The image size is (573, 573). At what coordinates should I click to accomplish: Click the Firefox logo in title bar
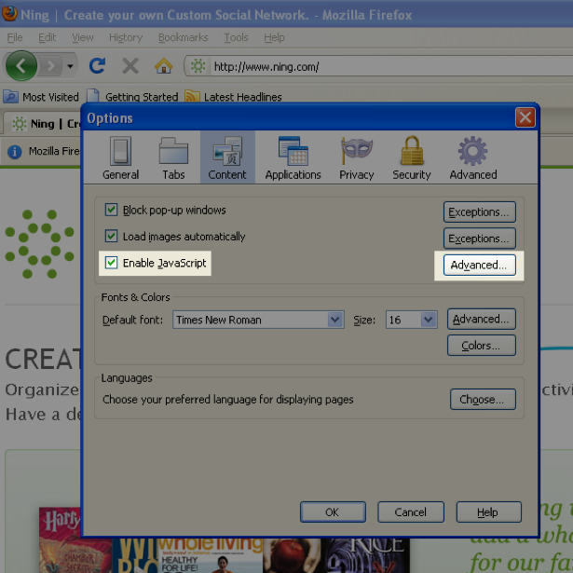pos(9,14)
